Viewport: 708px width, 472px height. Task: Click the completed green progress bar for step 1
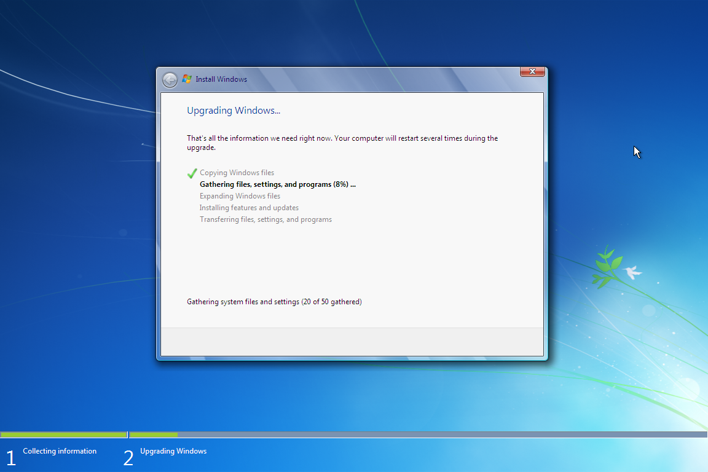pyautogui.click(x=63, y=435)
